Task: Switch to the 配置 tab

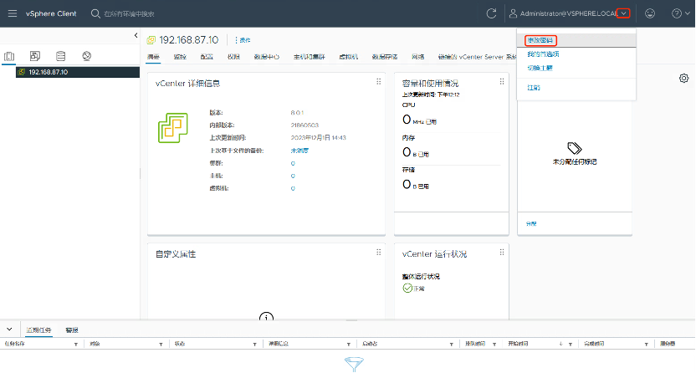Action: pos(207,57)
